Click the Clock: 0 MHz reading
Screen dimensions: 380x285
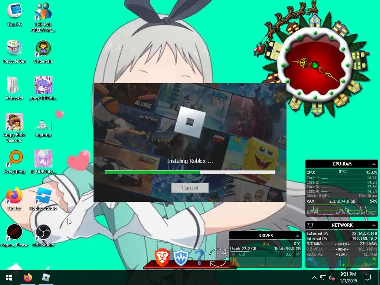click(x=318, y=196)
